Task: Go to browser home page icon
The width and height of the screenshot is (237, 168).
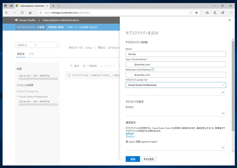Action: tap(30, 13)
